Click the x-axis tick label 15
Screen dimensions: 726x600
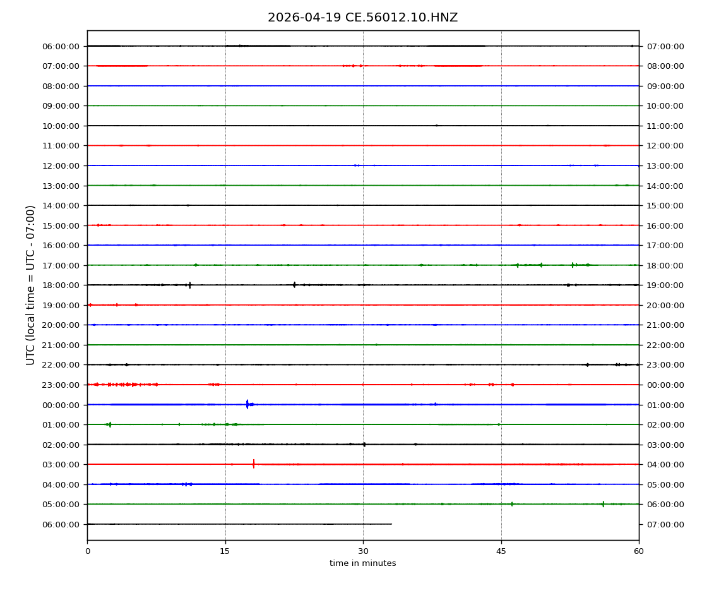[225, 551]
